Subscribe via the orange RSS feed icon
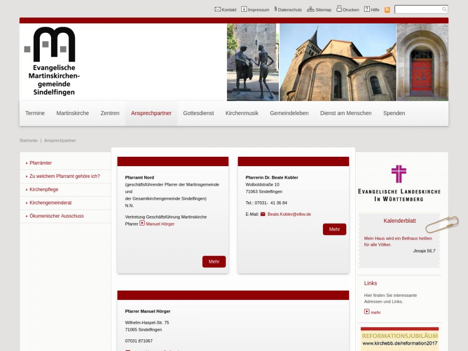The height and width of the screenshot is (351, 468). coord(387,10)
